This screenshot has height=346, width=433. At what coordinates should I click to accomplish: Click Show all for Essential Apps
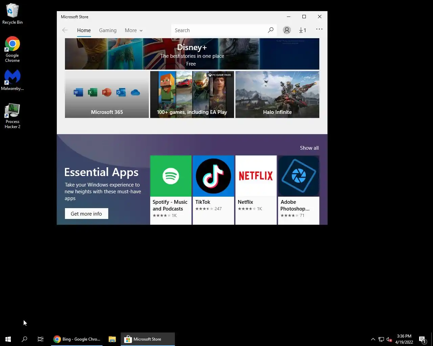(309, 148)
